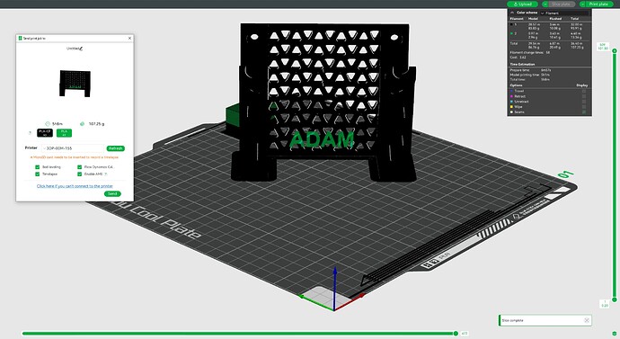The image size is (620, 339).
Task: Open the can't connect to printer link
Action: (x=75, y=186)
